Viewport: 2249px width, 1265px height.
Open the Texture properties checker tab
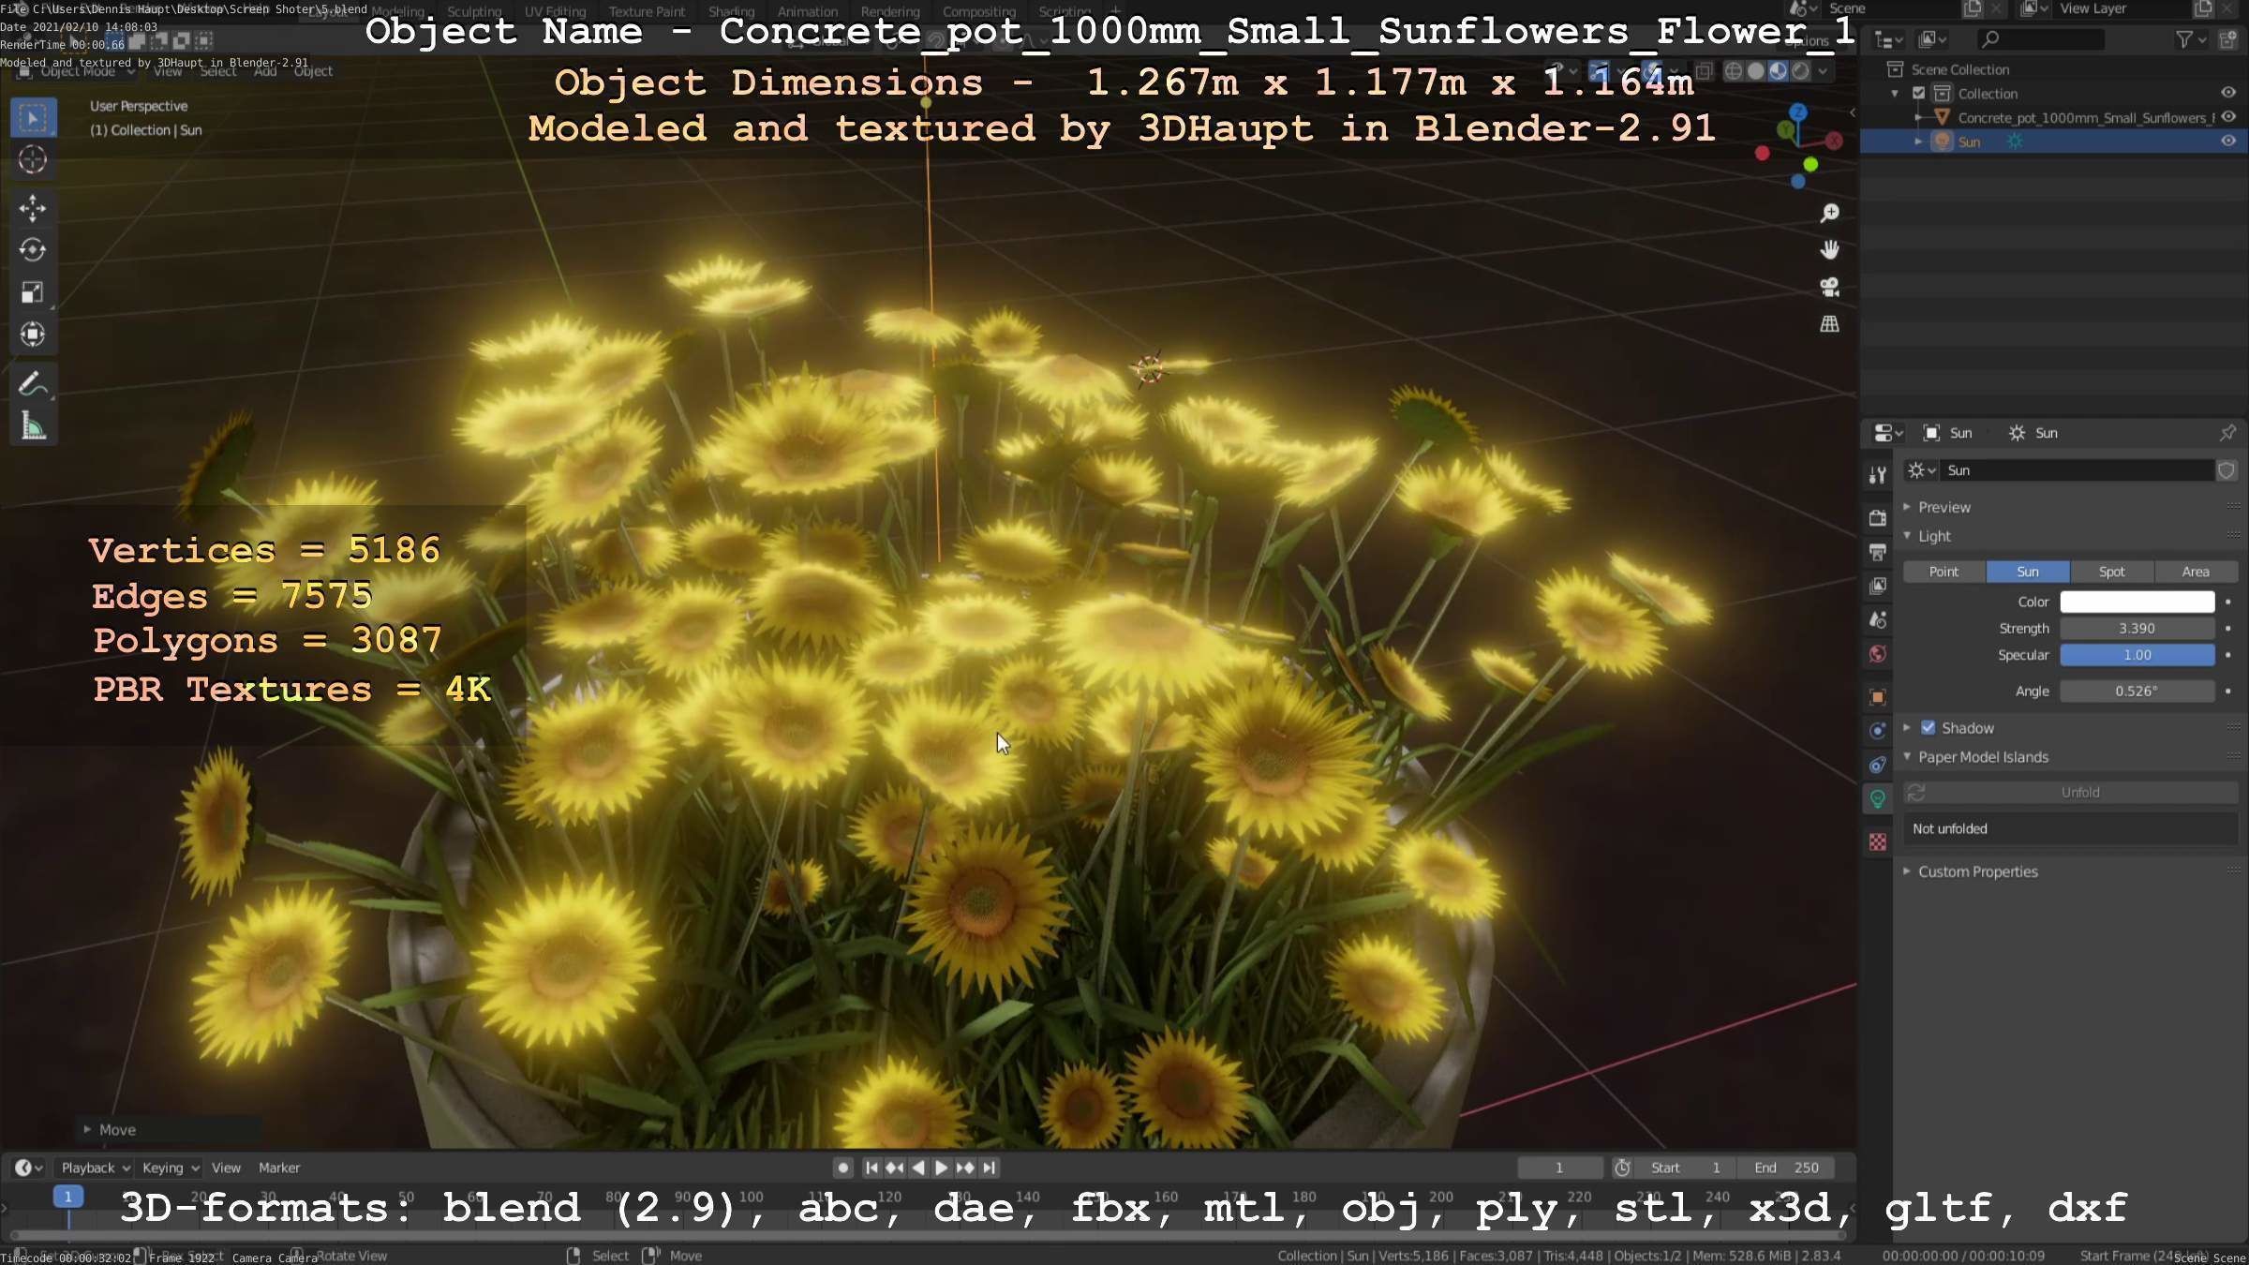[x=1877, y=842]
